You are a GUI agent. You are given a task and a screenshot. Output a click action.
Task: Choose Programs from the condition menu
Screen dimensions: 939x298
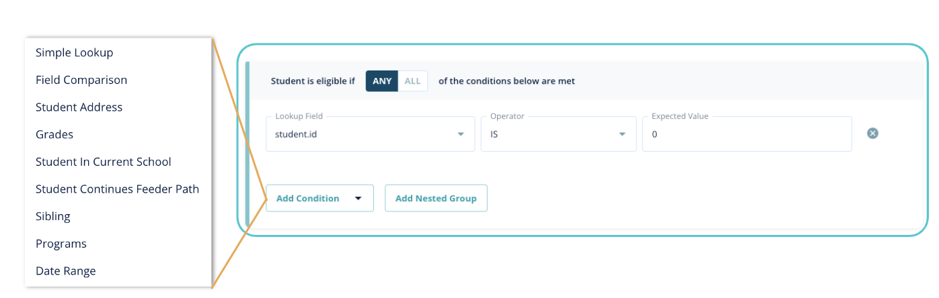(61, 244)
